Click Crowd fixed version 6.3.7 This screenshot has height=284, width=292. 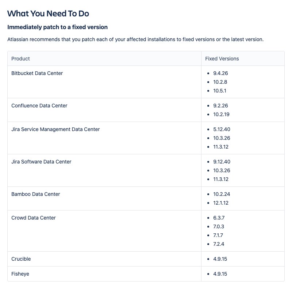click(x=219, y=218)
